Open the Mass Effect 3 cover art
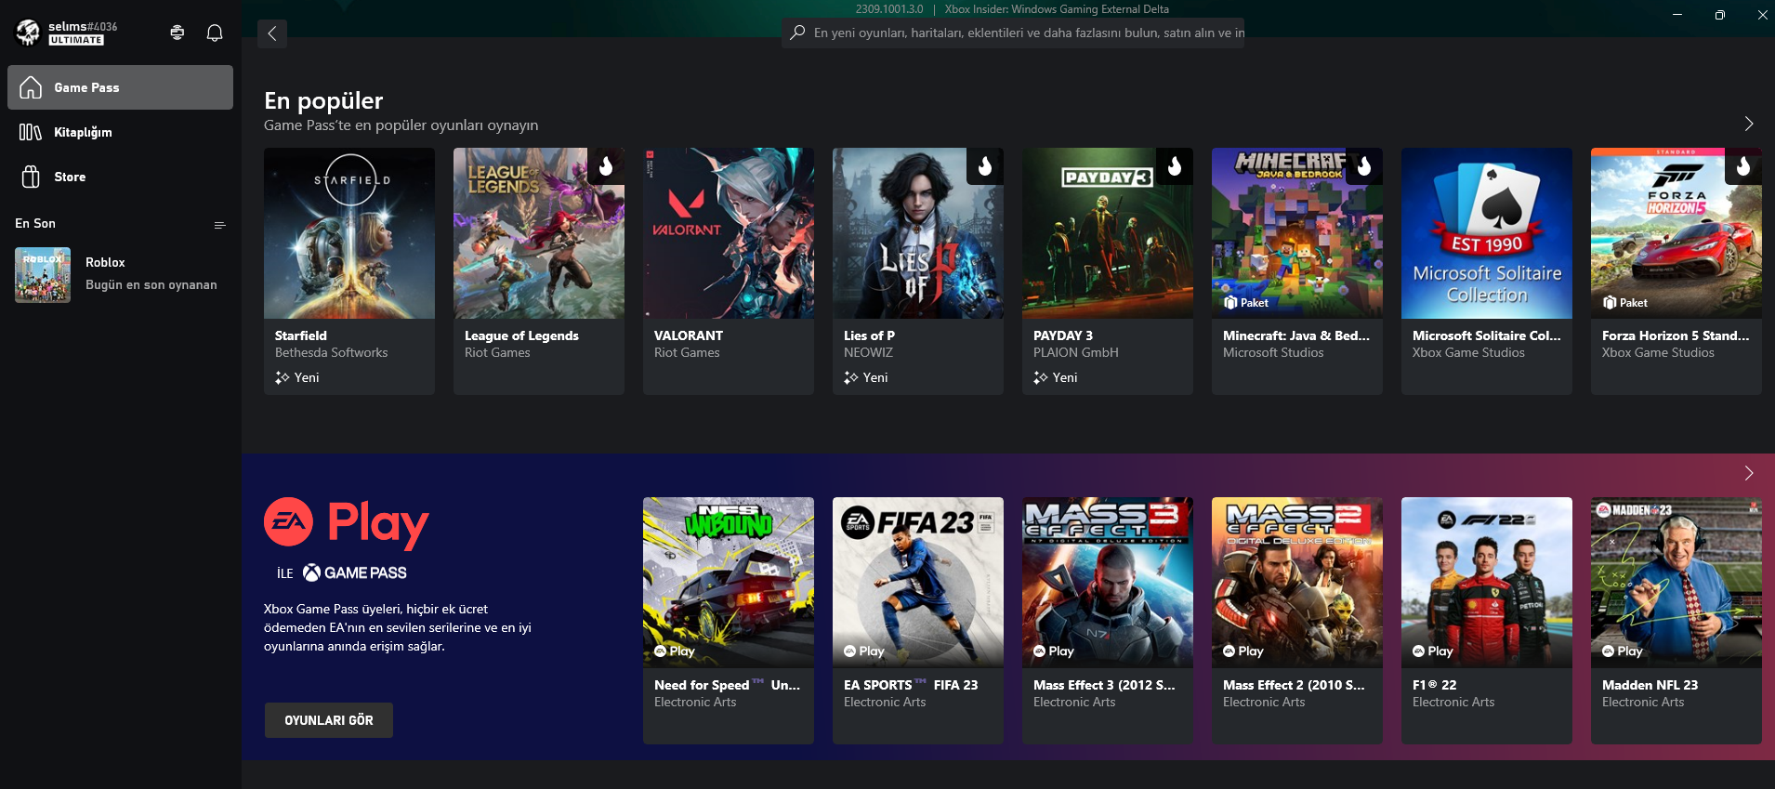Screen dimensions: 1775x789 coord(1108,583)
